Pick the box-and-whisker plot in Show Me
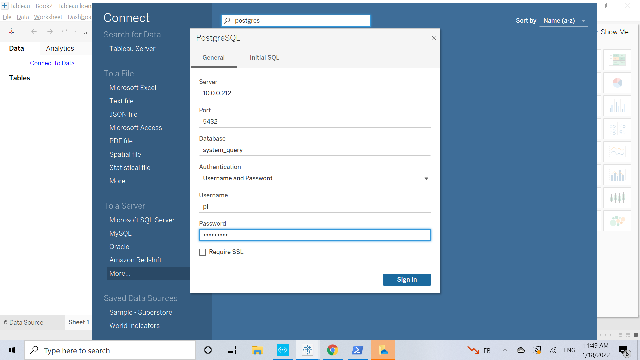Viewport: 640px width, 360px height. (617, 198)
